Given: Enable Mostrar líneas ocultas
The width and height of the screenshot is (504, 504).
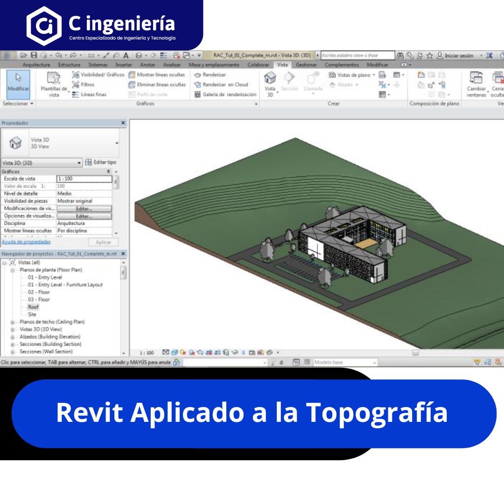Looking at the screenshot, I should point(160,74).
